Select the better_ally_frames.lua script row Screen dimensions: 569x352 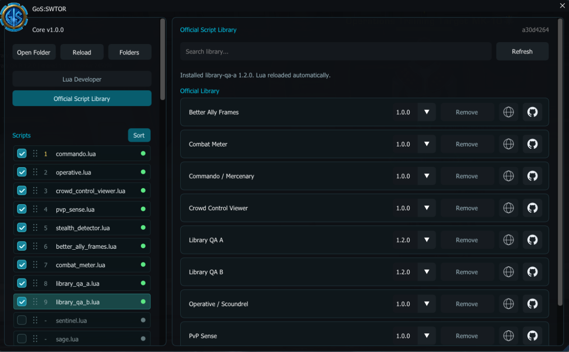[x=82, y=246]
